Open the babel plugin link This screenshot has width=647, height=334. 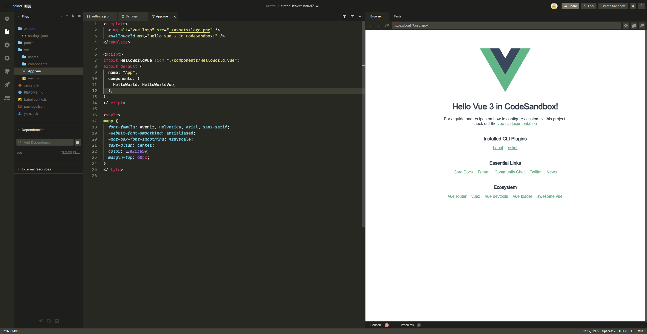click(x=498, y=148)
